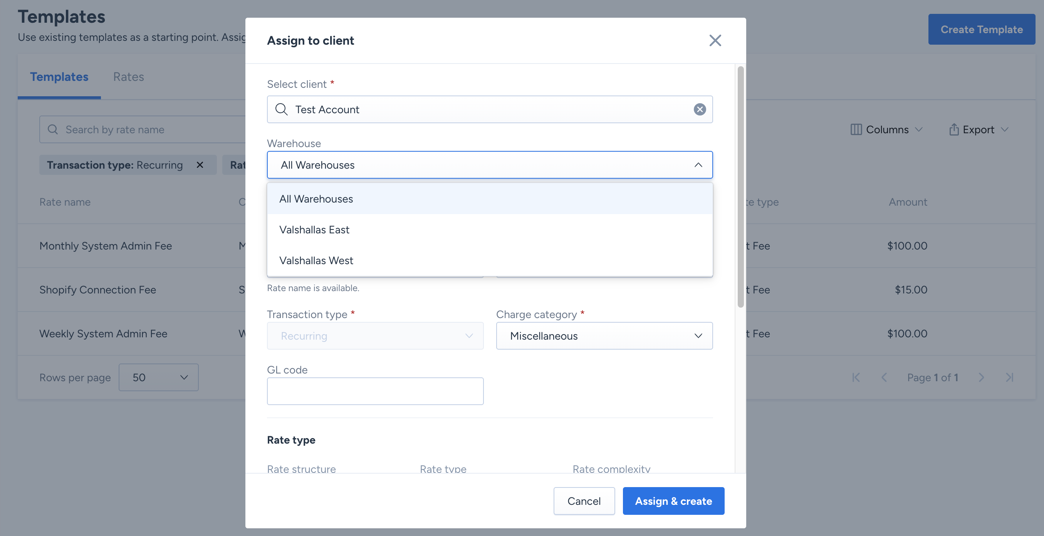Click the search magnifier in Select client
This screenshot has width=1044, height=536.
281,109
